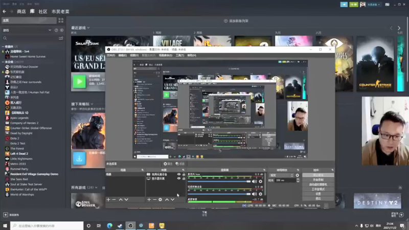Expand 所有游戏 all games shelf dropdown

click(x=96, y=188)
